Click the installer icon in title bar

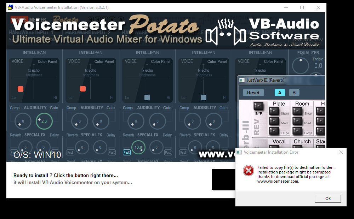click(10, 7)
